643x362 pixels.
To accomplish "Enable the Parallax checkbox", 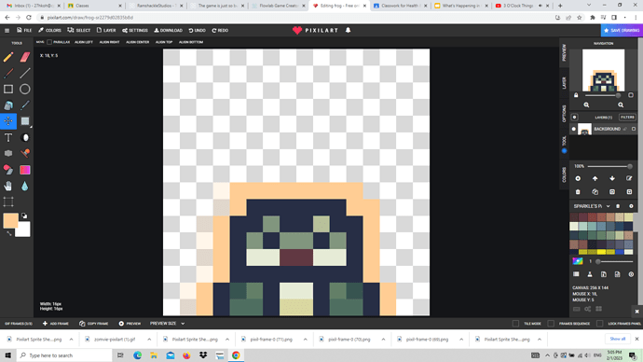I will [49, 42].
